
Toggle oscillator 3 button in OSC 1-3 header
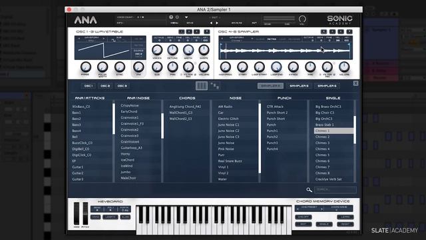[x=197, y=31]
